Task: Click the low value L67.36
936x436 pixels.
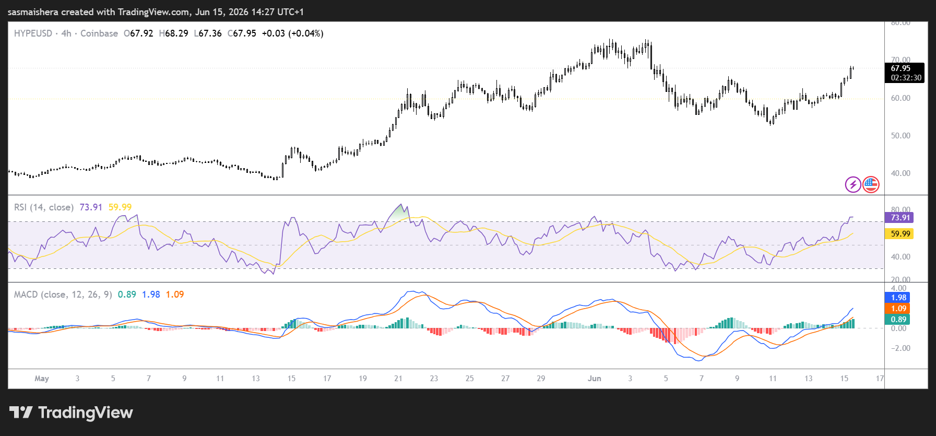Action: 208,33
